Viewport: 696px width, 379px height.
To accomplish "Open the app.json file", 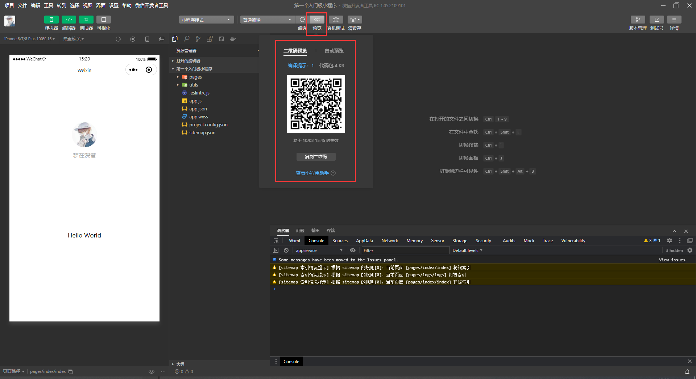I will (x=198, y=109).
